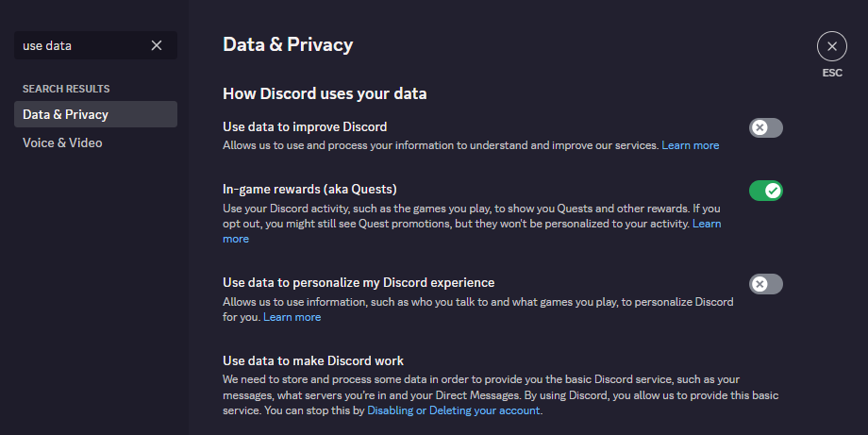Click the SEARCH RESULTS sidebar header
The image size is (868, 435).
(x=66, y=89)
